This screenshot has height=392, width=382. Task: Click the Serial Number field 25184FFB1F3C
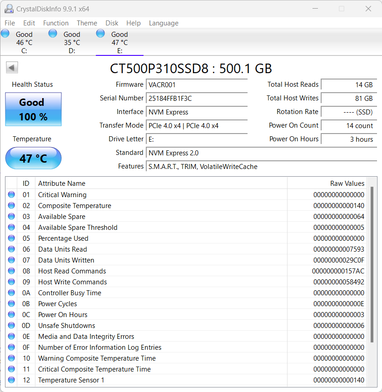click(x=197, y=98)
